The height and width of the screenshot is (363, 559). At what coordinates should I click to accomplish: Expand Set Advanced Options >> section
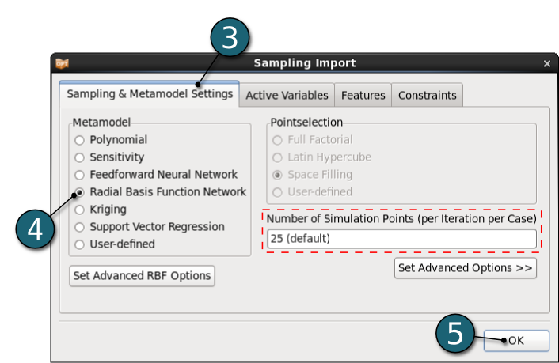tap(466, 268)
